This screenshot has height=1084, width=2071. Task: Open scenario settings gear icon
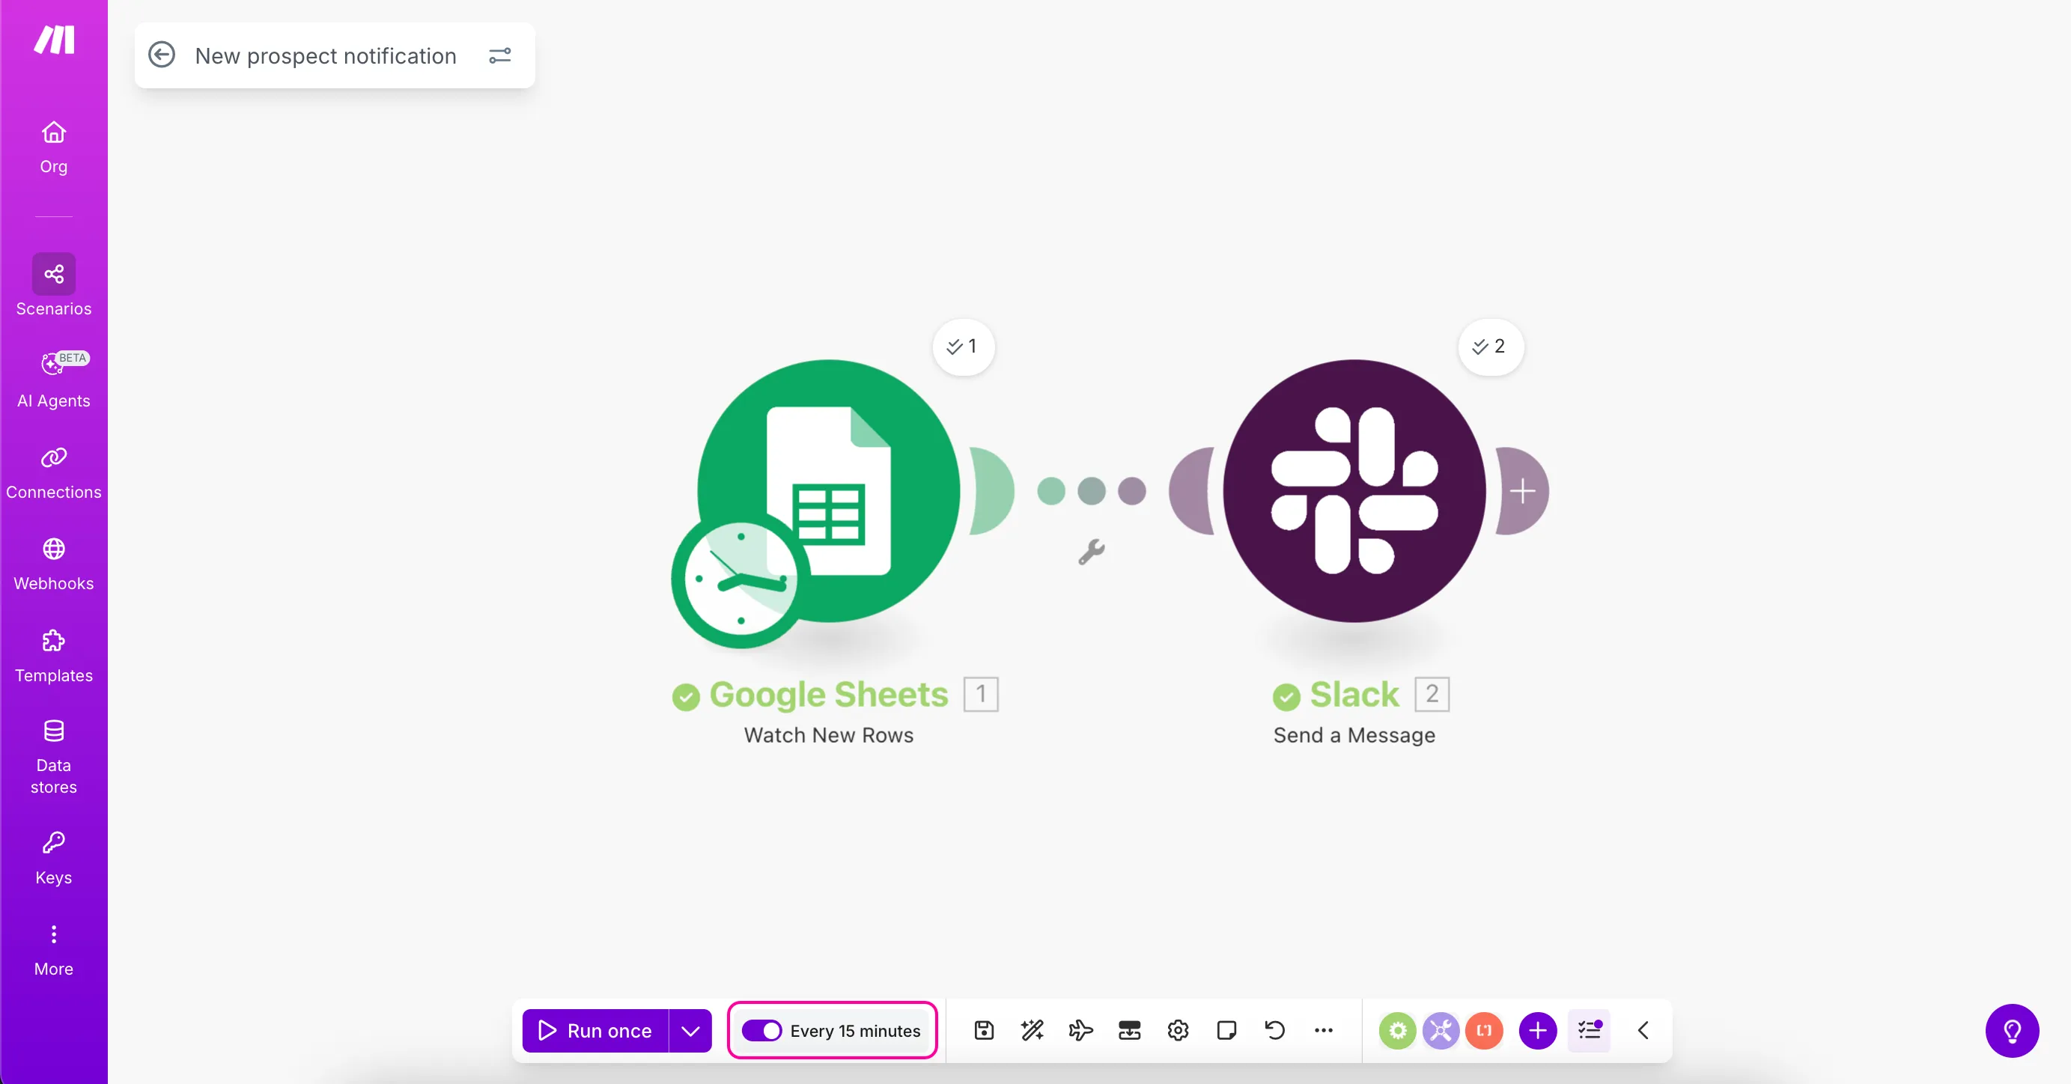coord(1178,1030)
